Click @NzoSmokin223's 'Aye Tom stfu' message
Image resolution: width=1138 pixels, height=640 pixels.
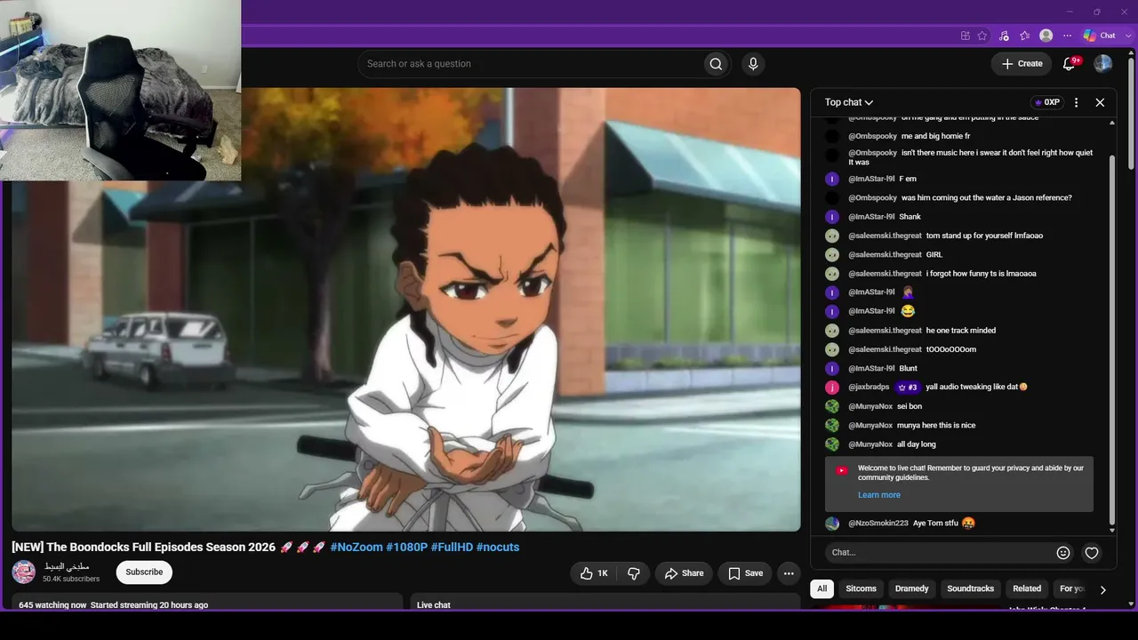(936, 524)
